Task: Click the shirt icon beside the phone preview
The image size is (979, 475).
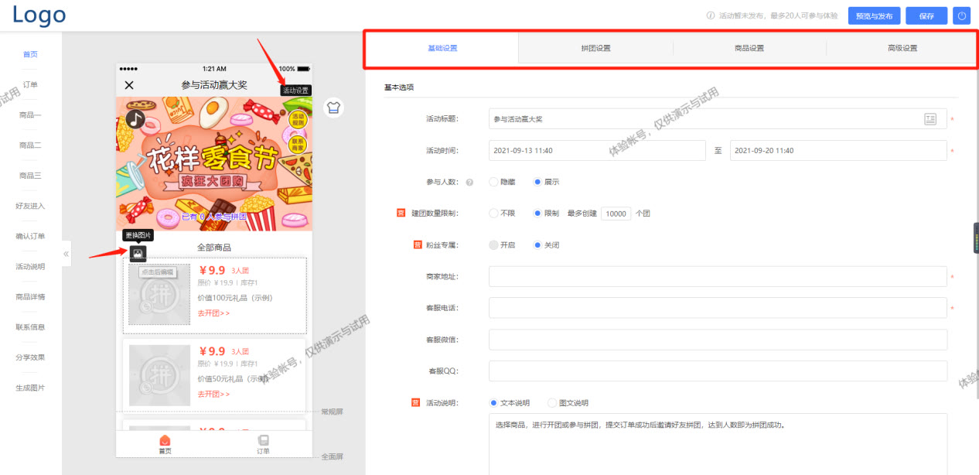Action: click(333, 108)
